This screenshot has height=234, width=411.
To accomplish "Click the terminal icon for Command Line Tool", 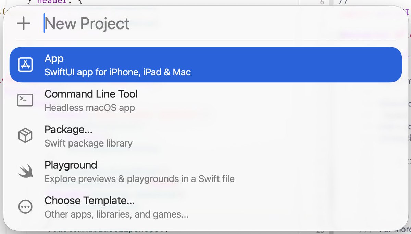I will [25, 100].
